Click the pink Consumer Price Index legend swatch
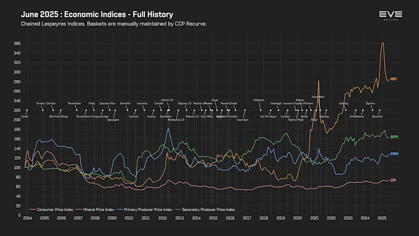The width and height of the screenshot is (419, 236). click(x=32, y=209)
